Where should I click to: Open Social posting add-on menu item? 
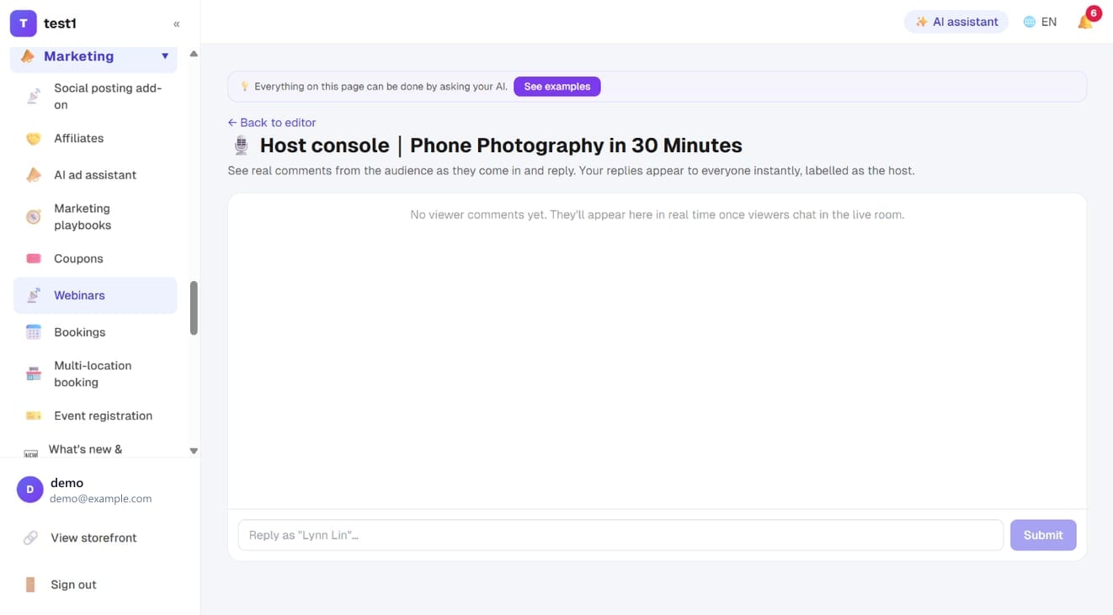[95, 97]
